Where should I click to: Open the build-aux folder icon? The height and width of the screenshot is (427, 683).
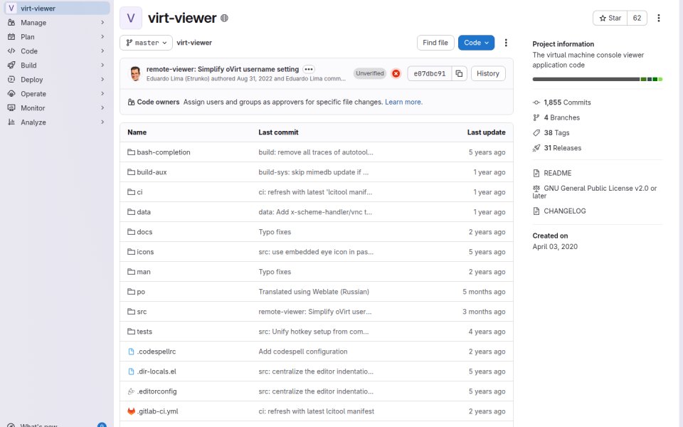point(131,172)
